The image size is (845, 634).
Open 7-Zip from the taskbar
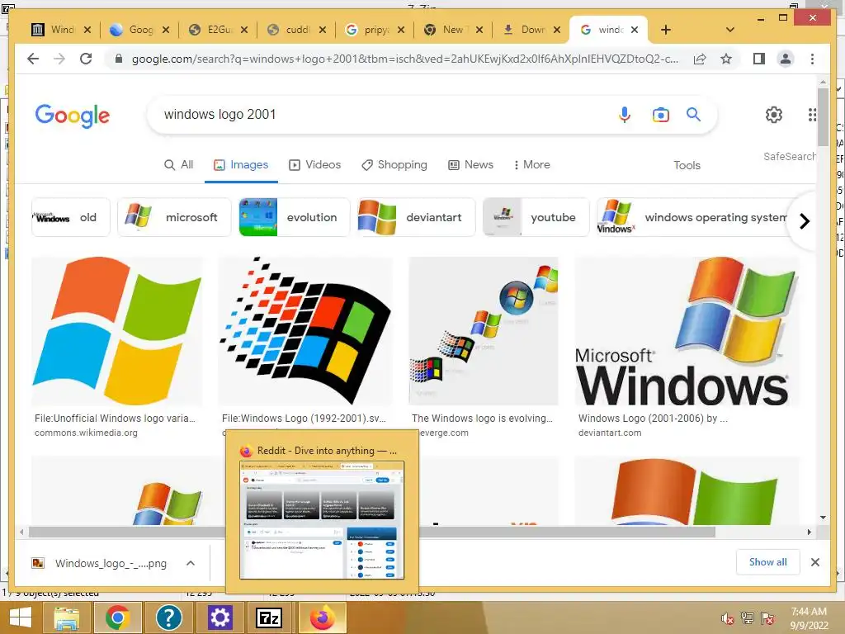[x=270, y=617]
